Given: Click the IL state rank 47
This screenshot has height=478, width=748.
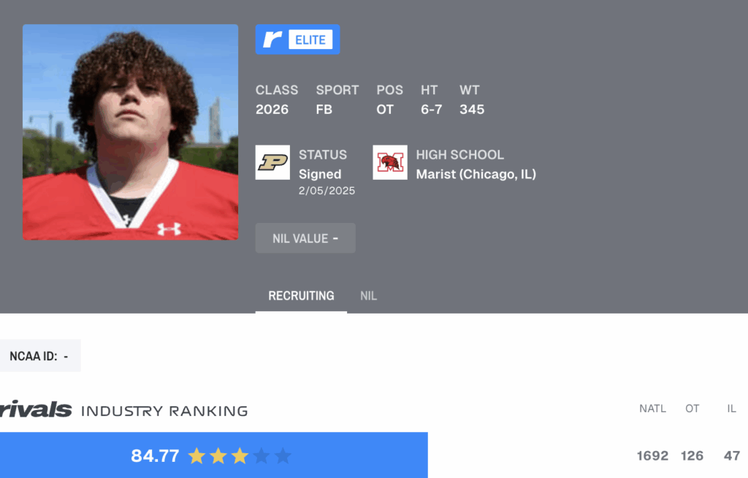Looking at the screenshot, I should pos(732,456).
